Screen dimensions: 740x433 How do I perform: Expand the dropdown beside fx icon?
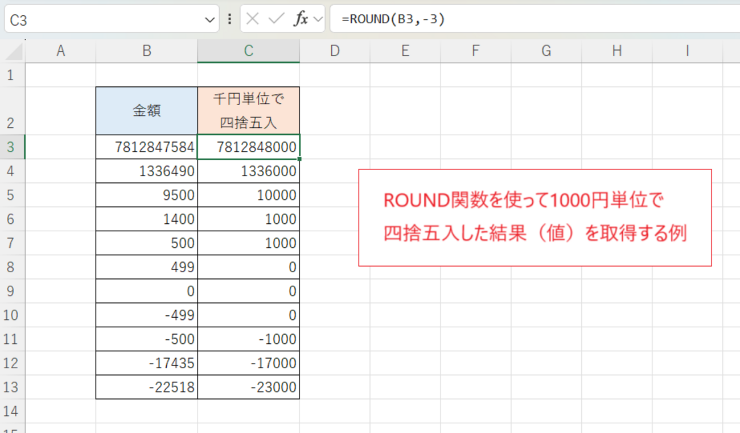(x=318, y=20)
